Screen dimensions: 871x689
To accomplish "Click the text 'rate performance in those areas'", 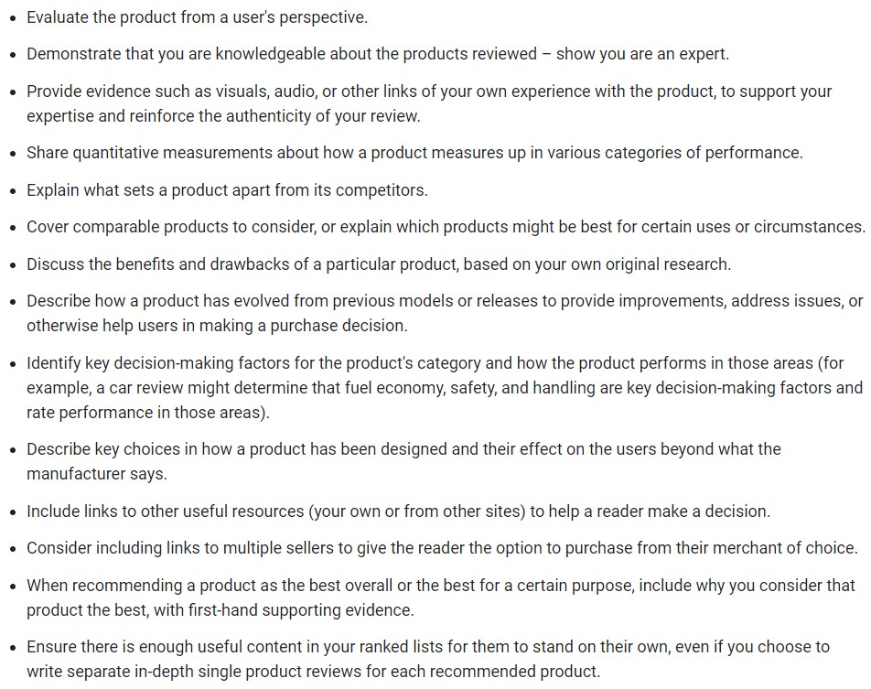I will click(146, 412).
